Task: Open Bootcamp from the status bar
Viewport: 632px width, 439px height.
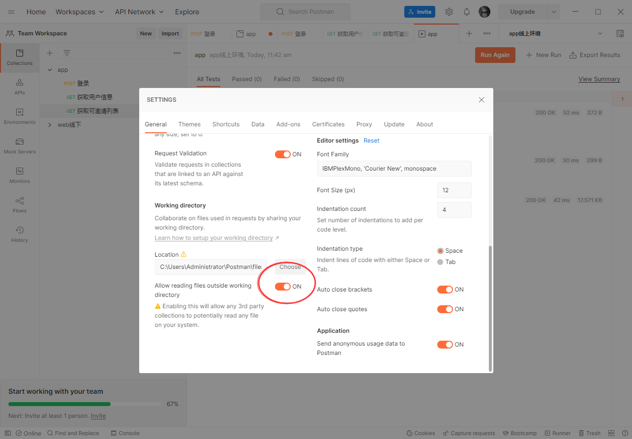Action: click(519, 433)
